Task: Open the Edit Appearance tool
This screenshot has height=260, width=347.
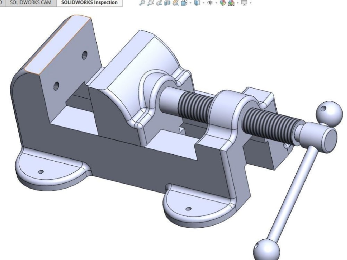Action: click(x=222, y=3)
